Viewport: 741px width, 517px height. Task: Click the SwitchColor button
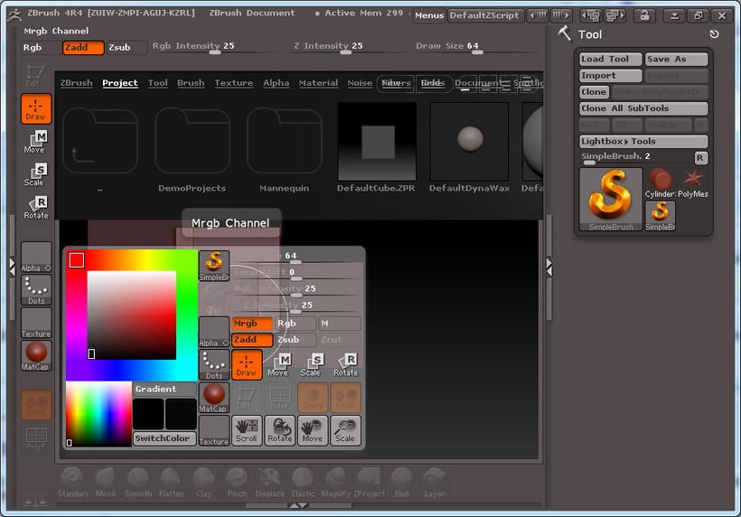(x=164, y=438)
